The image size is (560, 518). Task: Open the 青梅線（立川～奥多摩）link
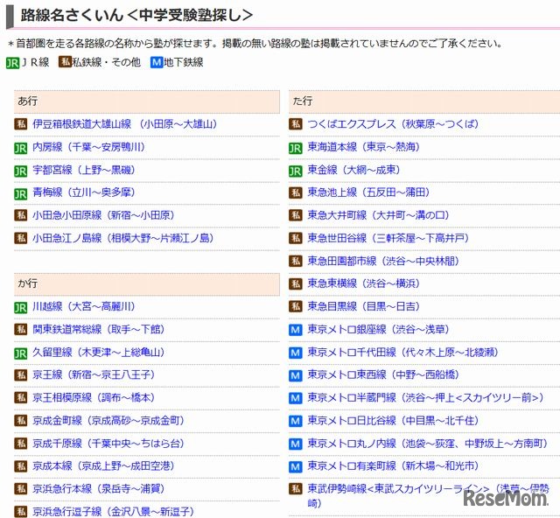[x=83, y=192]
